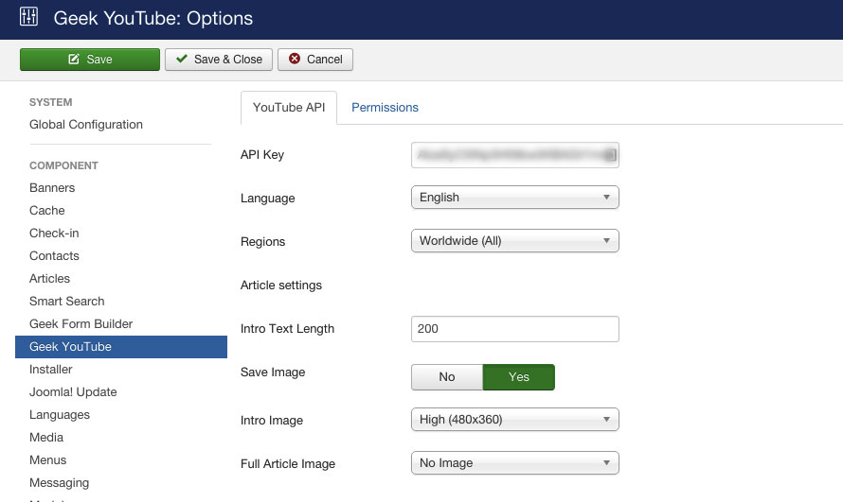
Task: Click the Intro Text Length label
Action: (288, 328)
